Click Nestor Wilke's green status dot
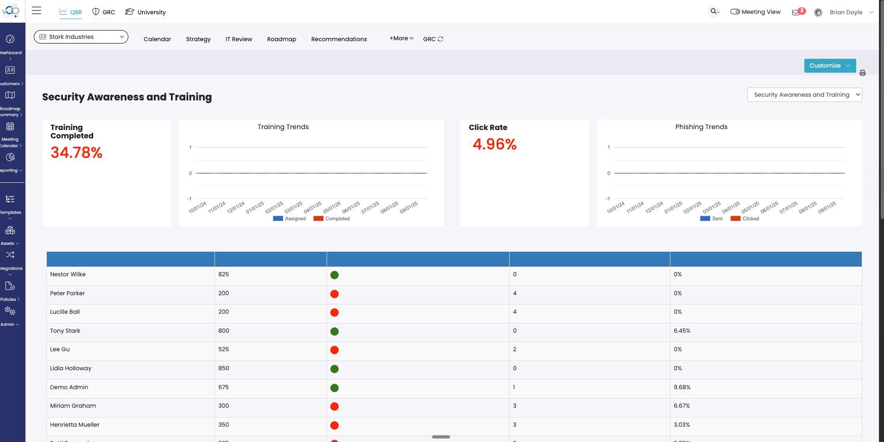Viewport: 884px width, 442px height. pos(335,275)
